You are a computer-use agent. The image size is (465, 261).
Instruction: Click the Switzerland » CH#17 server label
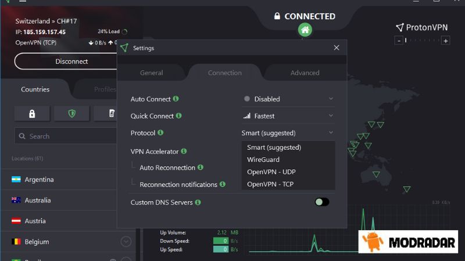coord(46,21)
